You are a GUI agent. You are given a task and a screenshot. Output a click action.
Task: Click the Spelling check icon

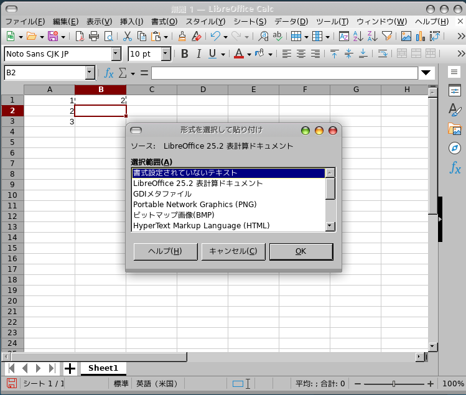click(x=277, y=37)
